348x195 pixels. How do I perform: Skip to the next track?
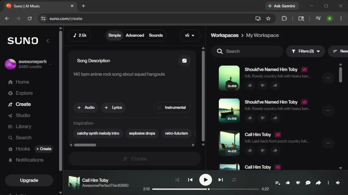221,180
